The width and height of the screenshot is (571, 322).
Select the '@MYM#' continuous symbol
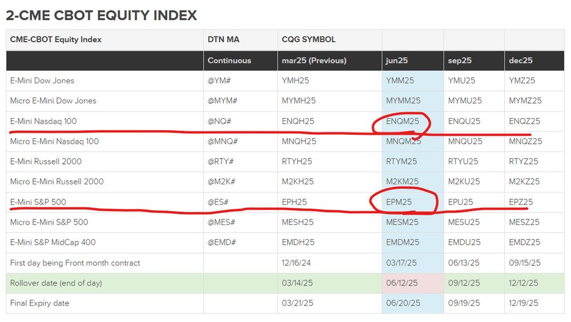(223, 100)
